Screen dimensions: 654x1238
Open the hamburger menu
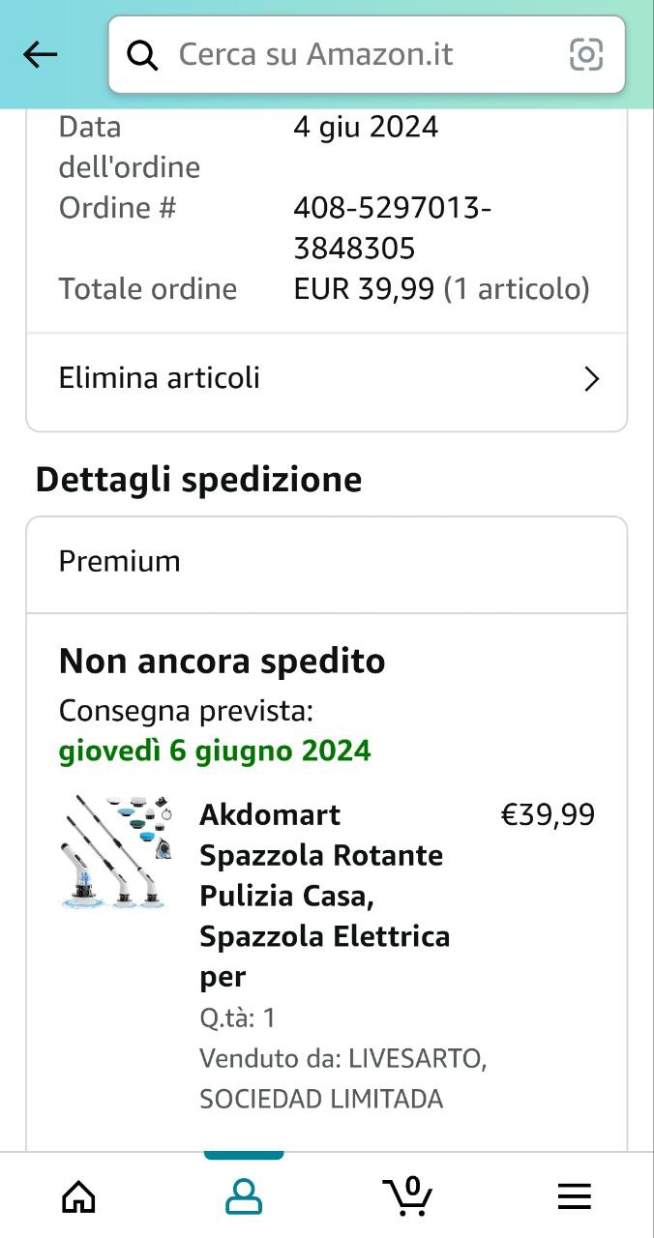tap(574, 1197)
